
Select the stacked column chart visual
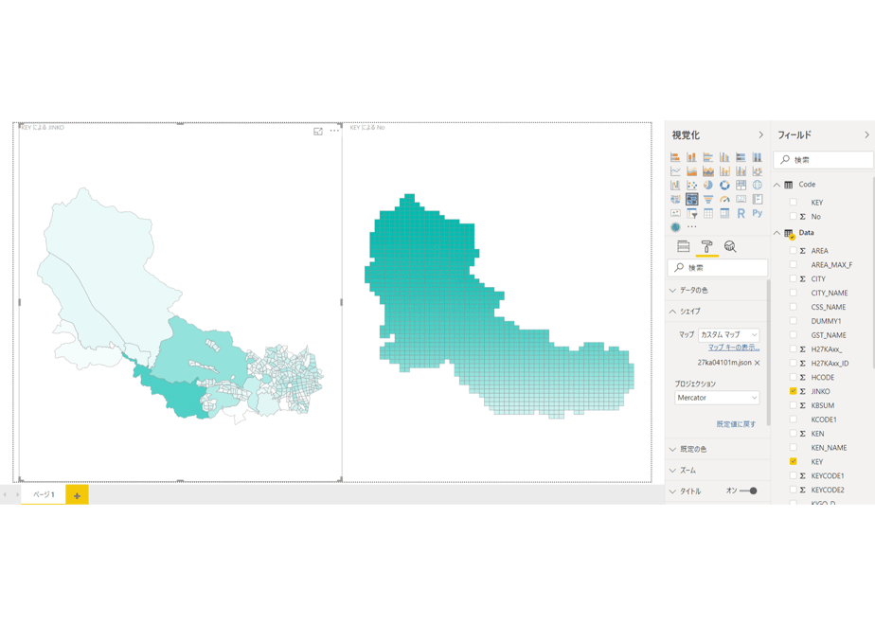(691, 157)
